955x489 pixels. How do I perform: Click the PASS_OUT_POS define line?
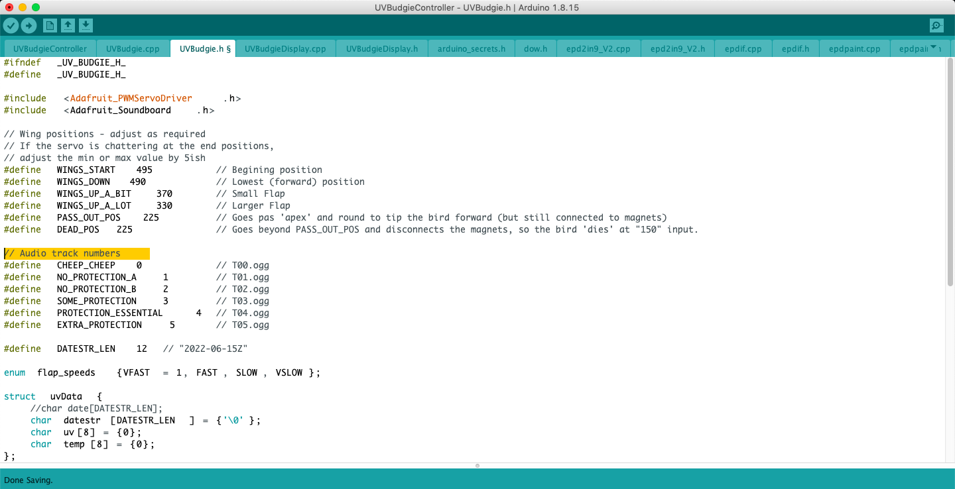click(x=336, y=217)
